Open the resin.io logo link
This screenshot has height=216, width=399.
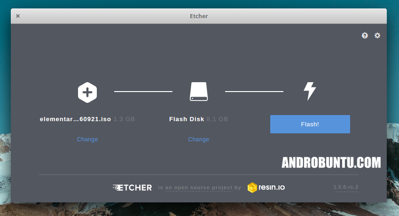[266, 187]
